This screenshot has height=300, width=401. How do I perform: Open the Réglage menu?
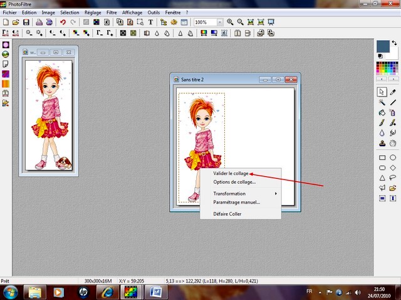pos(93,12)
